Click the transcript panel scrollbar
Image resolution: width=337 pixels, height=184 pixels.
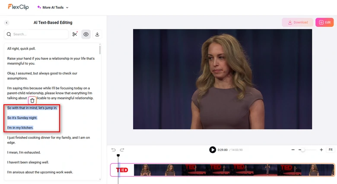tap(100, 49)
